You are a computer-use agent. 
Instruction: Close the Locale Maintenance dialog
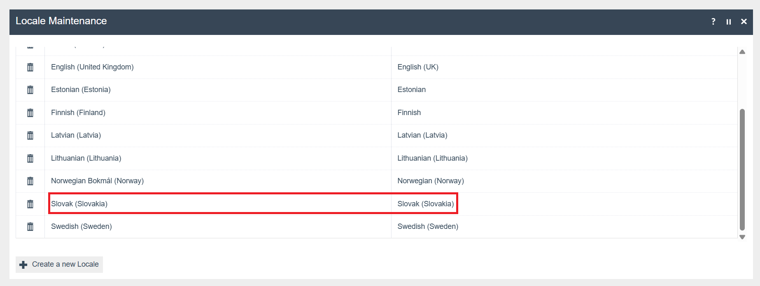pyautogui.click(x=744, y=21)
